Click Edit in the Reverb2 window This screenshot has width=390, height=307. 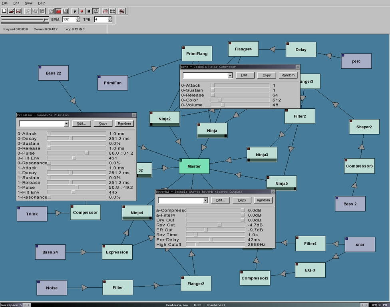(220, 200)
